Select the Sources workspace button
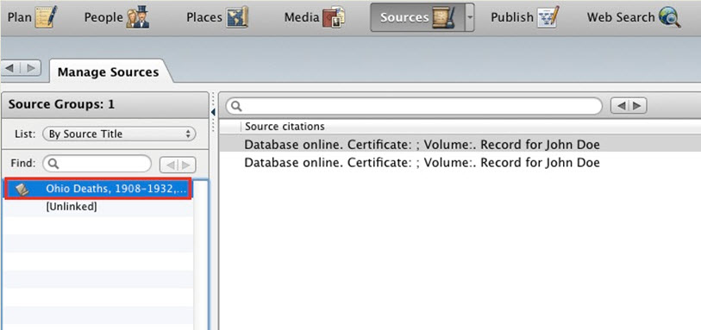The width and height of the screenshot is (701, 330). tap(417, 17)
